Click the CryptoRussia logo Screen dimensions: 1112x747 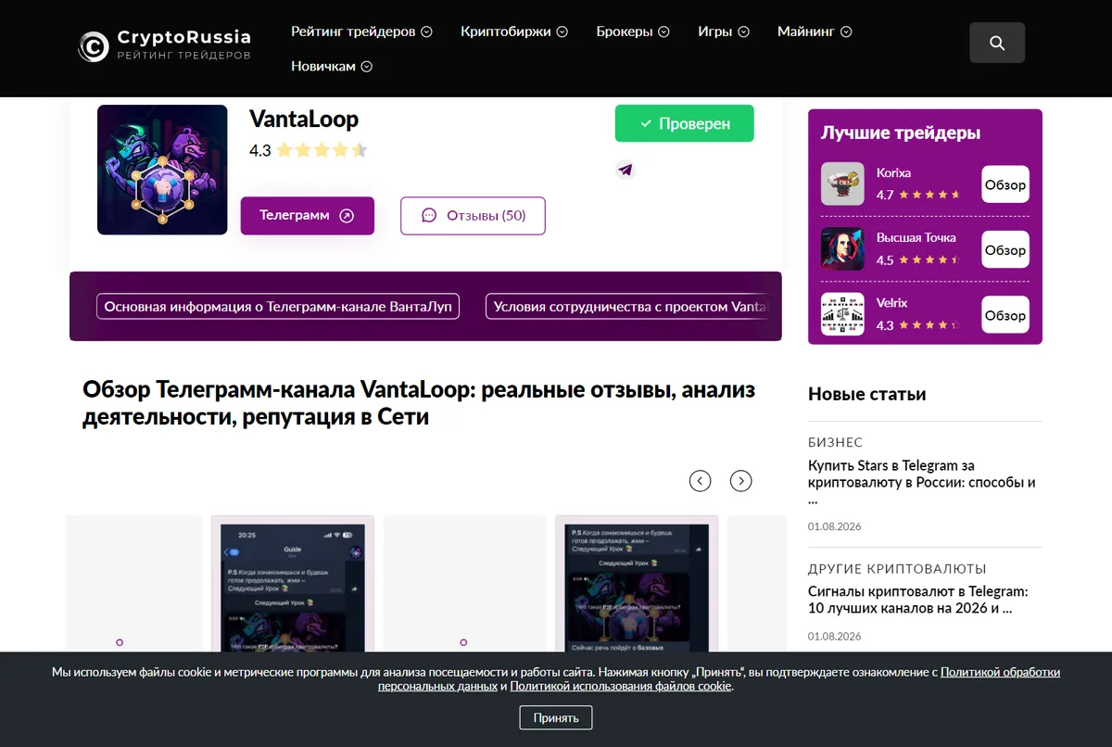(165, 45)
